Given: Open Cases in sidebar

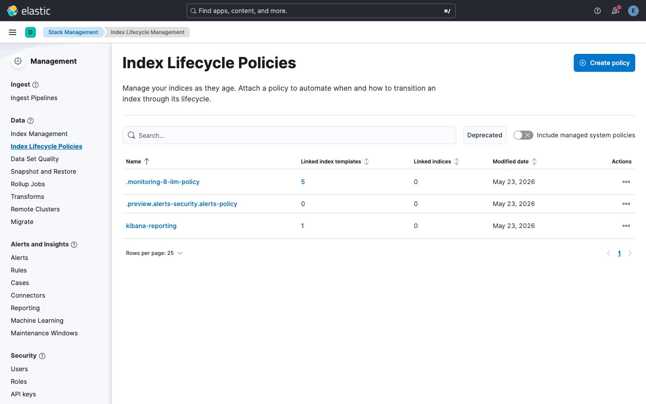Looking at the screenshot, I should click(x=20, y=283).
